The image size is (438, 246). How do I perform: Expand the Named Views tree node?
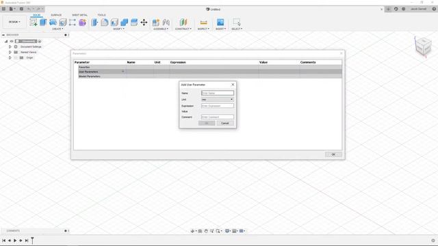click(10, 52)
